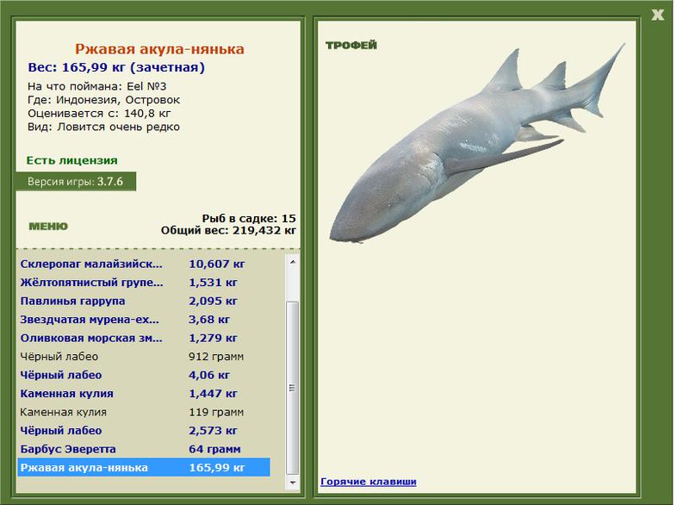Select Оливковая морская зм... entry
The image size is (689, 505).
pos(144,338)
